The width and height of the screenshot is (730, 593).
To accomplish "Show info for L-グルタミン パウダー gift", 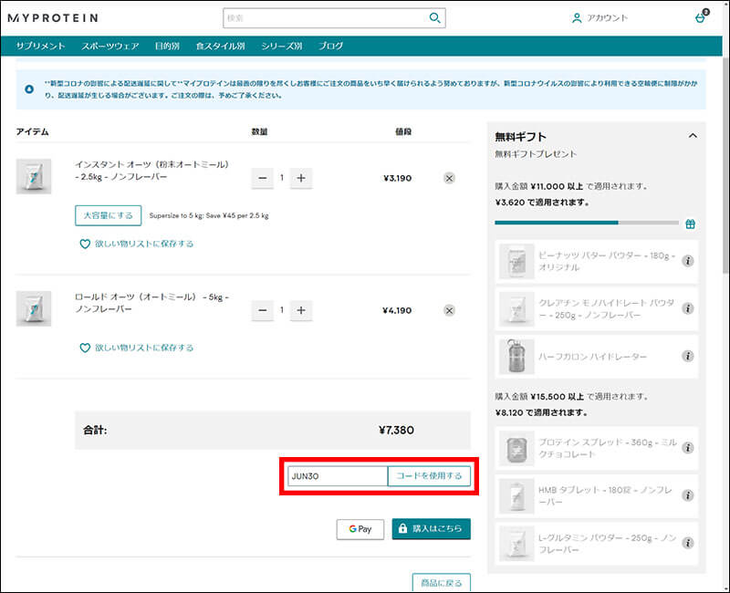I will pyautogui.click(x=688, y=543).
